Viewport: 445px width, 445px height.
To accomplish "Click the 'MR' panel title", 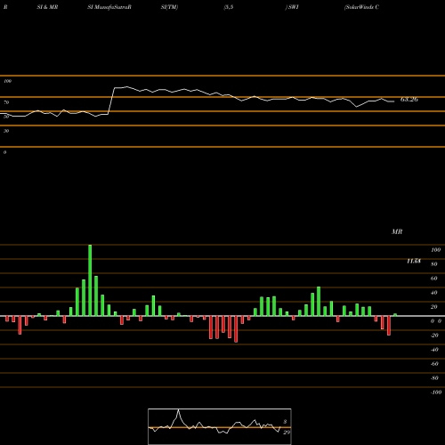I will (x=397, y=231).
